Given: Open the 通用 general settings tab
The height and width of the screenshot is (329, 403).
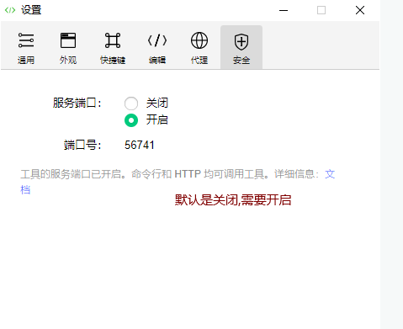Looking at the screenshot, I should [26, 48].
